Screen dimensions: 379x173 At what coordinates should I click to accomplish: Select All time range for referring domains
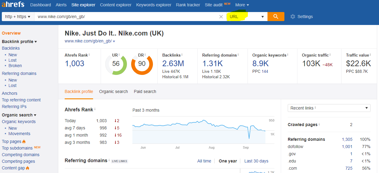(204, 161)
